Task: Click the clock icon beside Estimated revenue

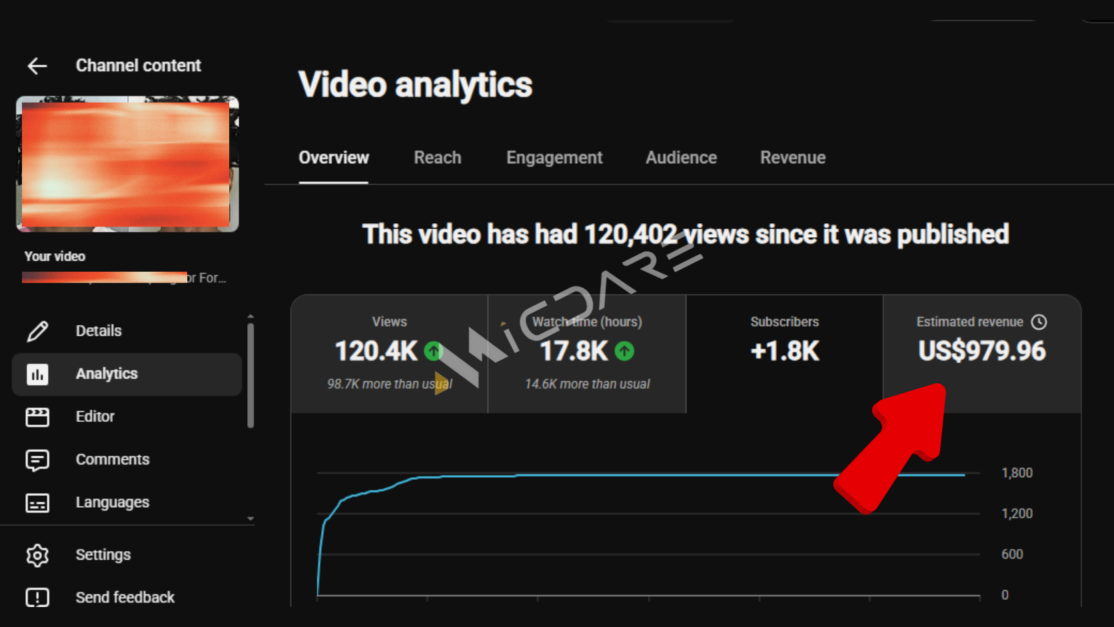Action: 1039,322
